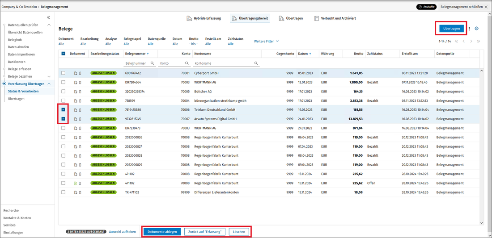Open document icon for 758599 row
This screenshot has width=492, height=238.
click(x=76, y=101)
